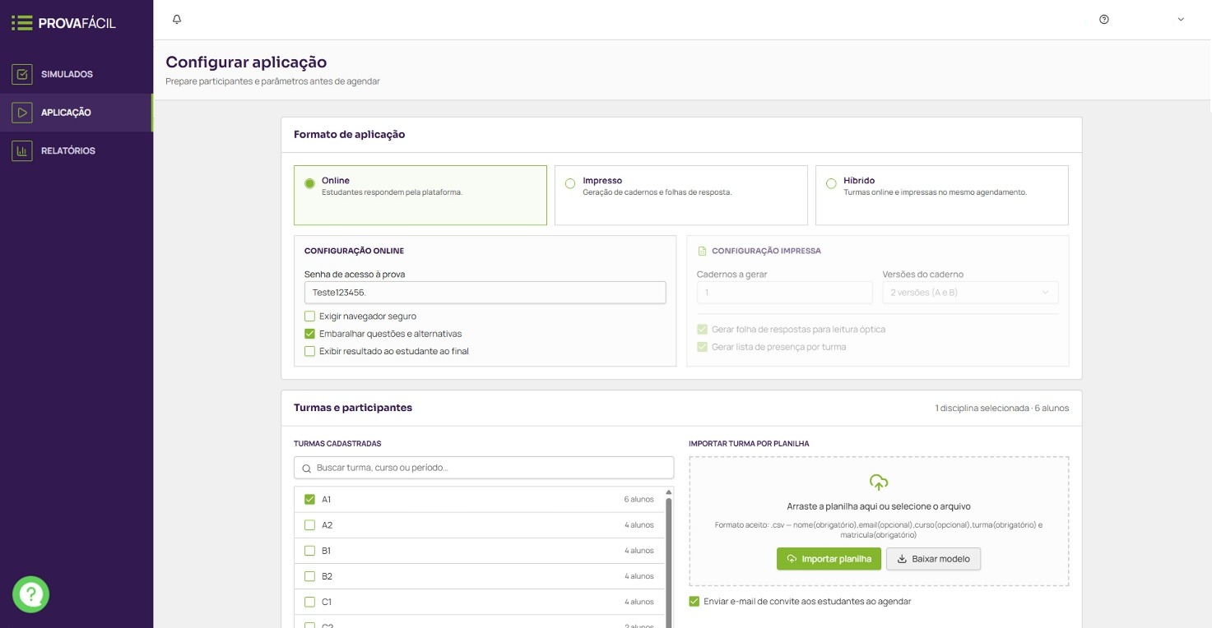Click "Arraste a planilha aqui ou selecione o arquivo"
Screen dimensions: 1212x628
(879, 506)
